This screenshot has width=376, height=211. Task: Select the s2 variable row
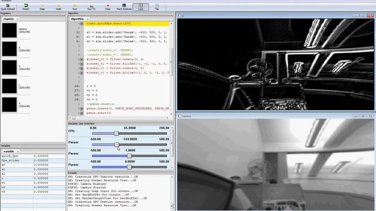pyautogui.click(x=33, y=174)
